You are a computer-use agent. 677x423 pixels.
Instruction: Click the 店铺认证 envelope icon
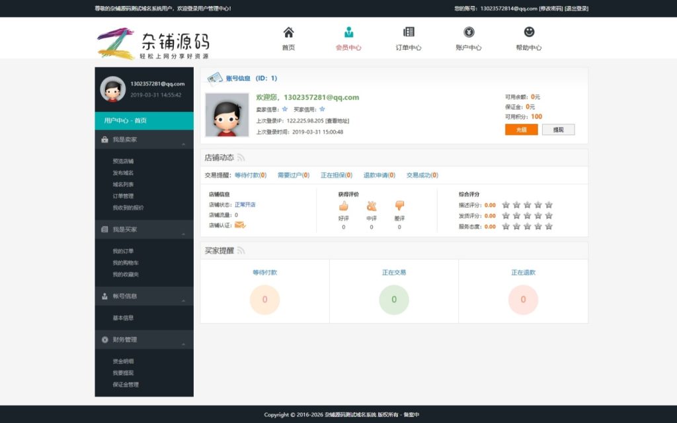[x=240, y=225]
